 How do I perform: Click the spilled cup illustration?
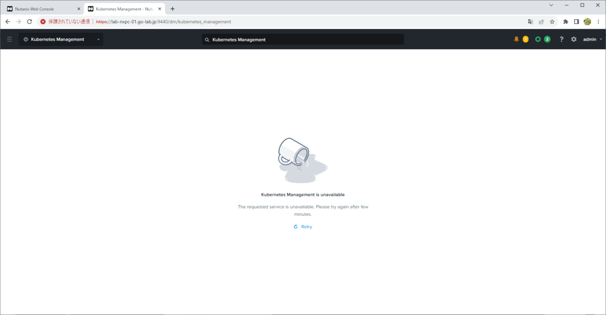(x=302, y=160)
